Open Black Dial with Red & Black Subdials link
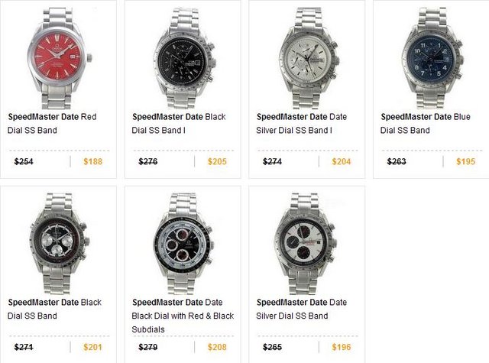Viewport: 489px width, 363px height. tap(183, 316)
